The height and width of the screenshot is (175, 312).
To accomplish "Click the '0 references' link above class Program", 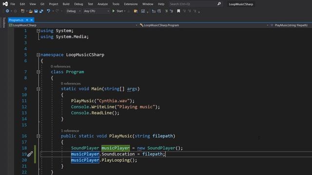I will pos(60,67).
